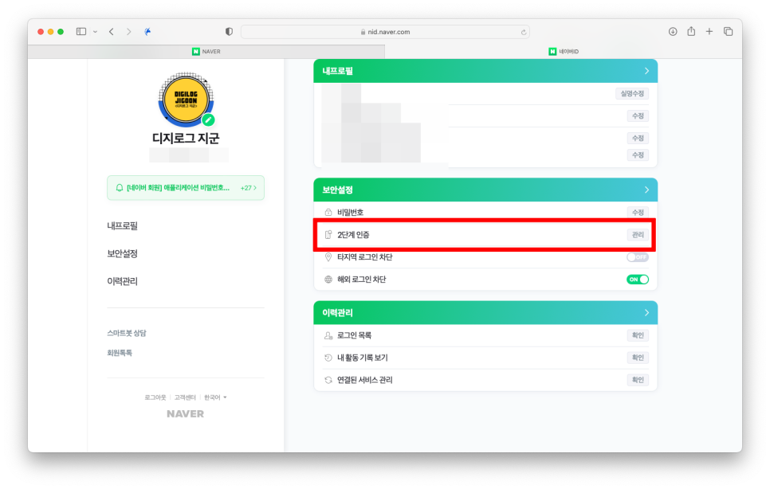Click the 연결된 서비스 관리 label
This screenshot has width=770, height=489.
(x=365, y=380)
